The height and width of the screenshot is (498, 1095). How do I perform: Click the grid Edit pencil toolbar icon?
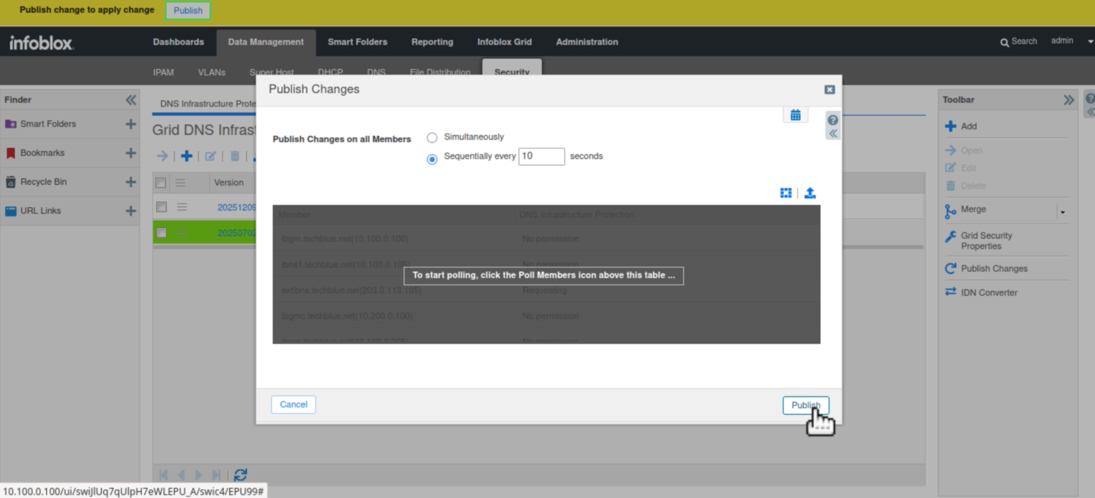(211, 156)
